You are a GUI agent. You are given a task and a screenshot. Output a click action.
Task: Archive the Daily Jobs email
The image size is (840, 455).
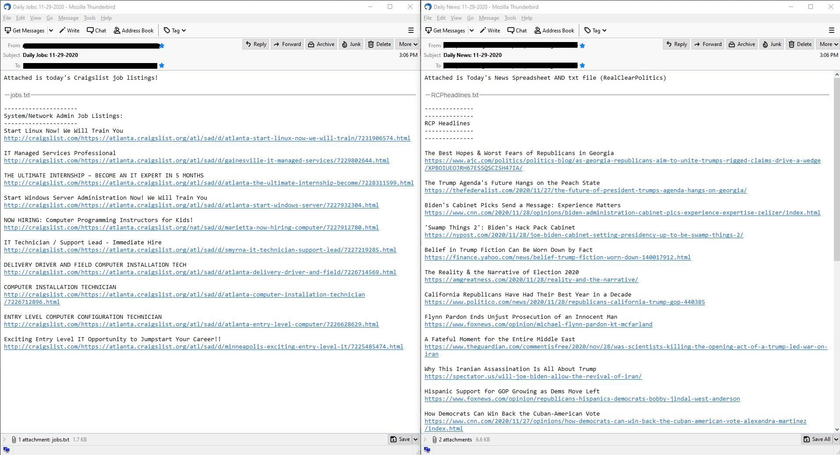pyautogui.click(x=321, y=44)
